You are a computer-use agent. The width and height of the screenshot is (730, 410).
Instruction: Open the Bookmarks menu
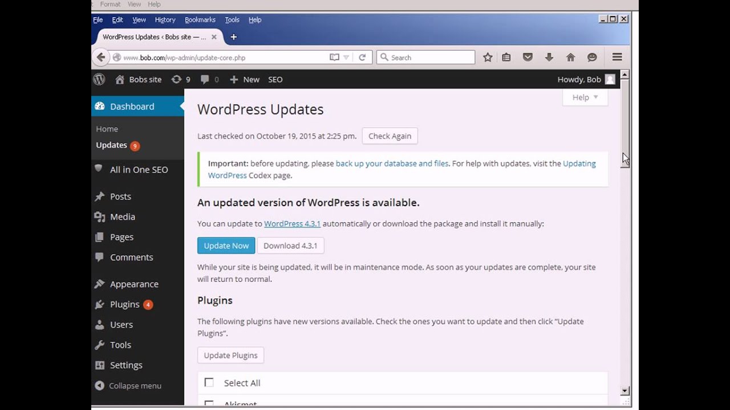click(200, 19)
